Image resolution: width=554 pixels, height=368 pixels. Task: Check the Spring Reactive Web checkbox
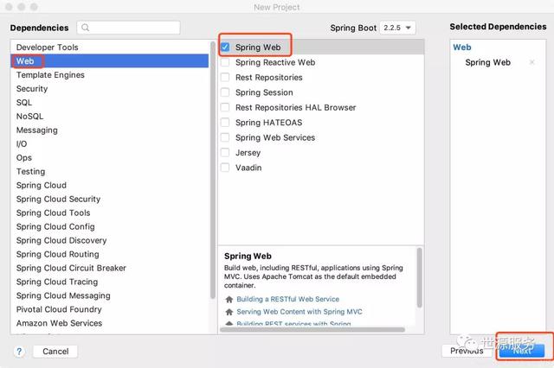(225, 62)
